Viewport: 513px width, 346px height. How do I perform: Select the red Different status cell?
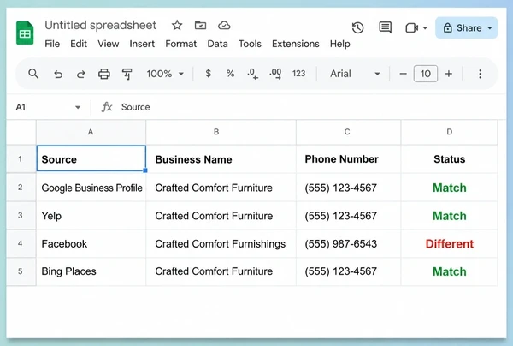click(x=449, y=243)
